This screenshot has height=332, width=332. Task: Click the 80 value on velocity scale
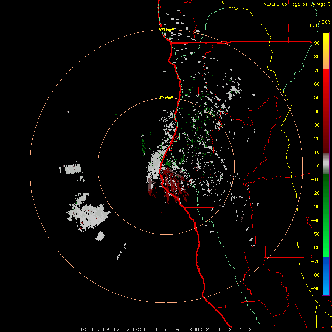[x=317, y=57]
